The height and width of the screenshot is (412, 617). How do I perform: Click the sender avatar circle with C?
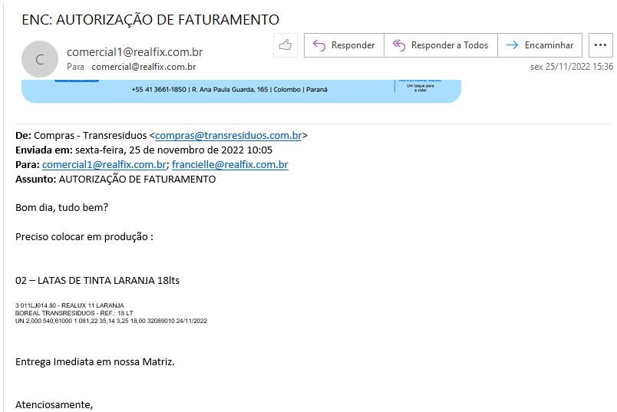point(40,58)
